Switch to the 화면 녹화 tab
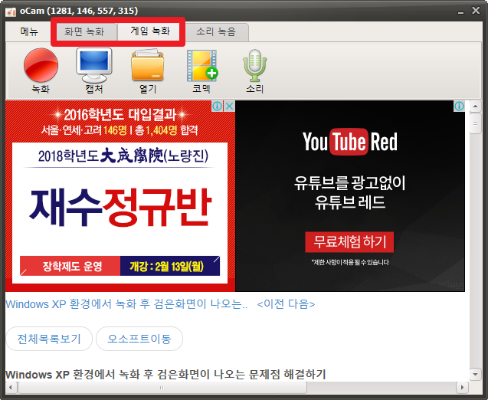The height and width of the screenshot is (400, 488). click(84, 31)
